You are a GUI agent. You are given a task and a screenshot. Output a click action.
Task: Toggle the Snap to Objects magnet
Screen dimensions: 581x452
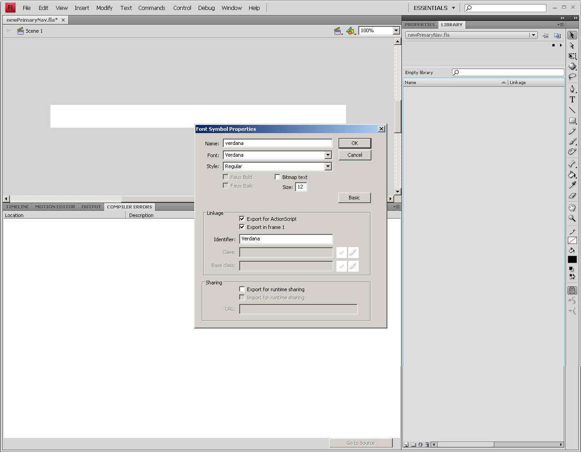pyautogui.click(x=572, y=290)
